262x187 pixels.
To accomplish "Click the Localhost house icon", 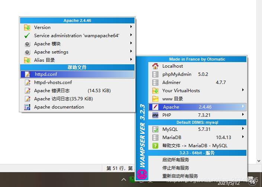I will [155, 66].
